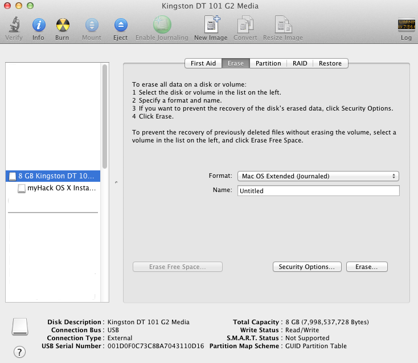Image resolution: width=418 pixels, height=363 pixels.
Task: Click the Total Capacity value text
Action: [x=327, y=322]
